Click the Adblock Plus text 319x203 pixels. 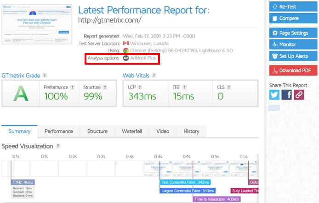143,58
